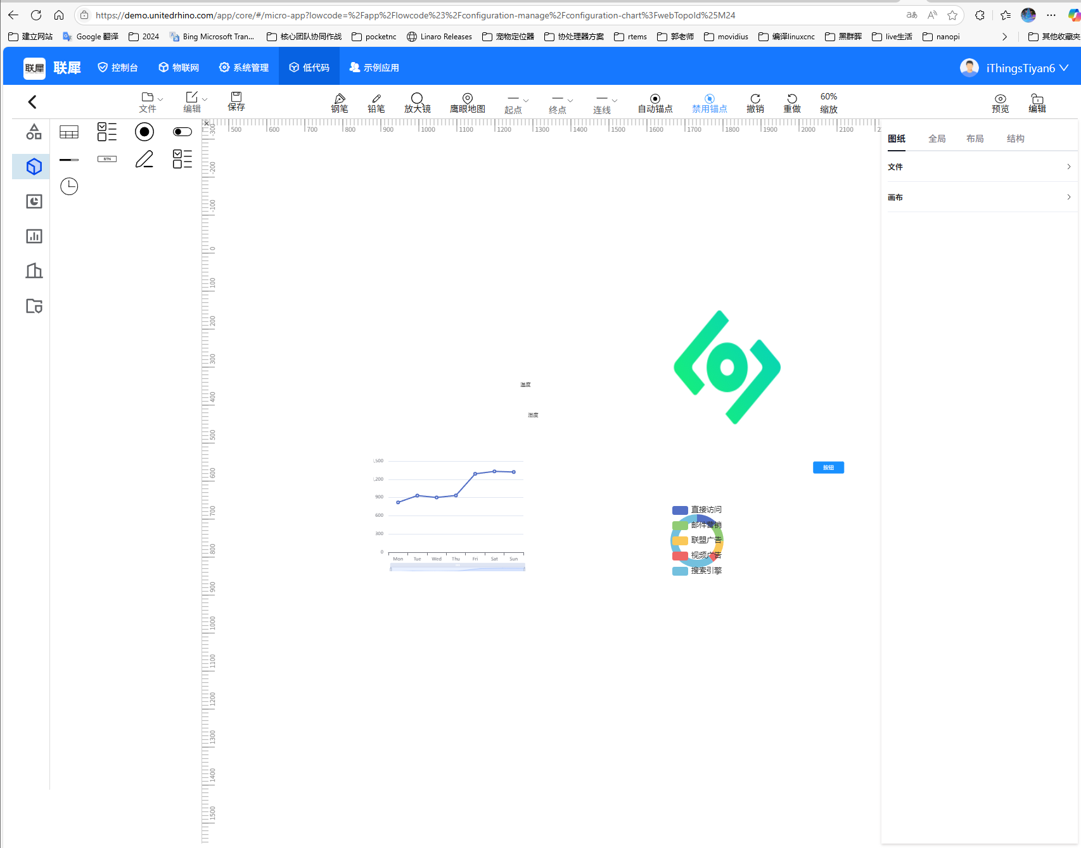This screenshot has width=1081, height=848.
Task: Select the 钢笔 pen tool
Action: [340, 103]
